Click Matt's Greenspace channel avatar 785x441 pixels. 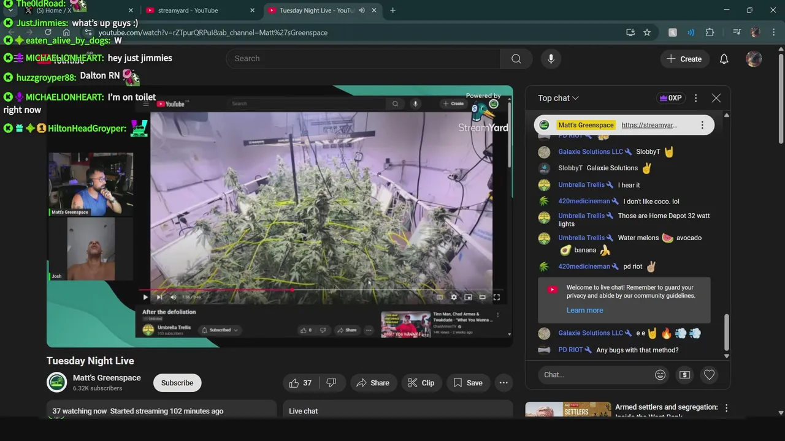[x=57, y=382]
